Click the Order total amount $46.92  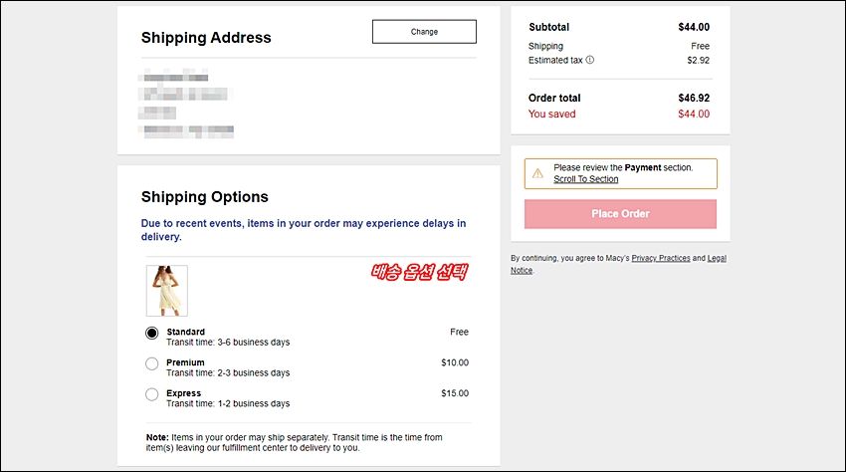pos(694,98)
